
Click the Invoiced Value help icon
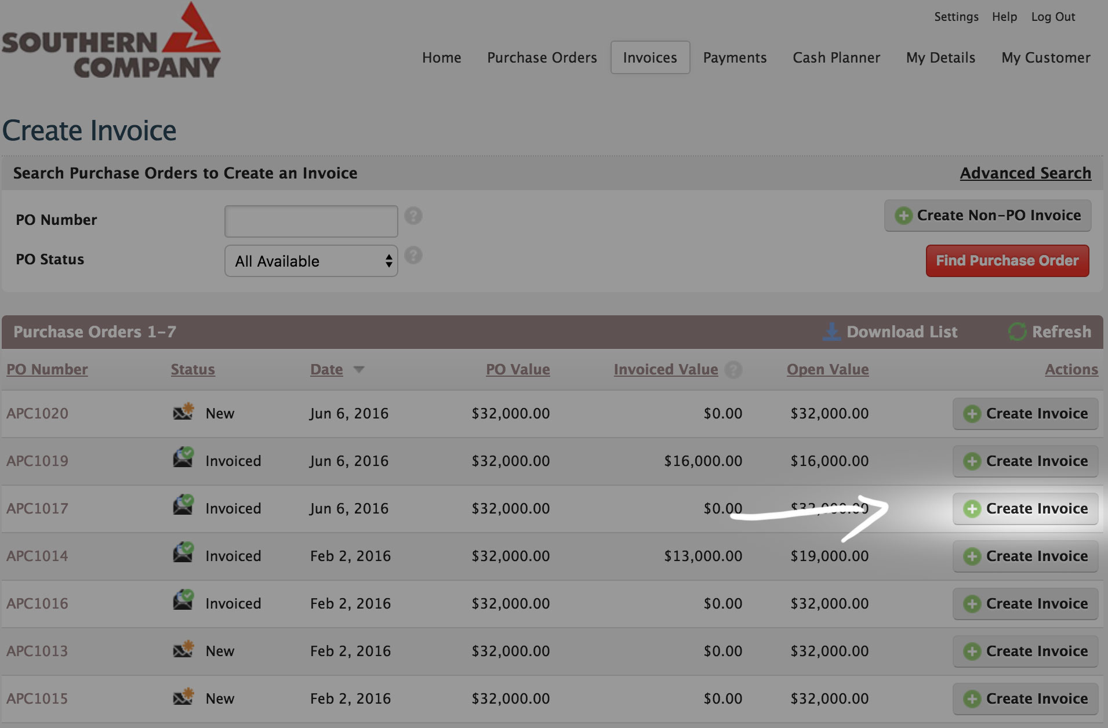pyautogui.click(x=733, y=370)
